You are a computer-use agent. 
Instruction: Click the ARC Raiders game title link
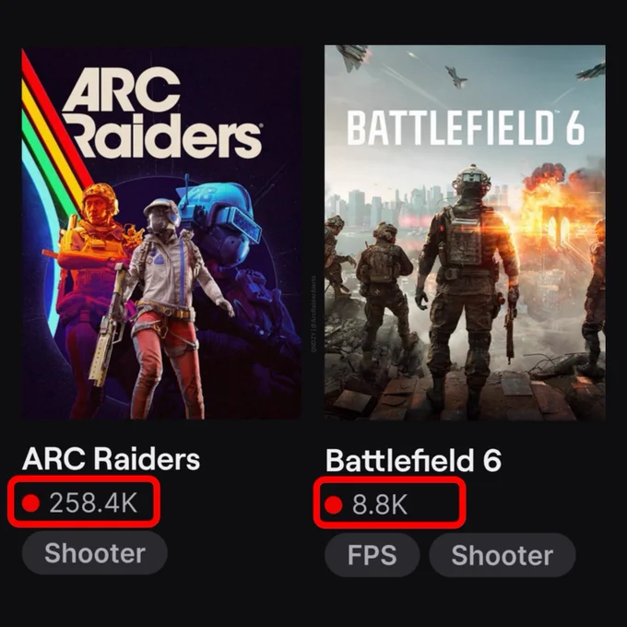(x=111, y=458)
